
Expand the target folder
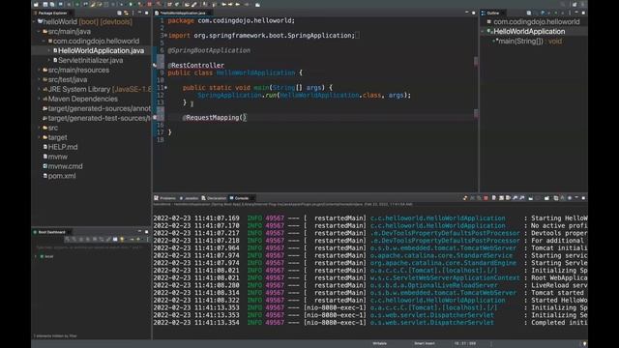pos(39,137)
